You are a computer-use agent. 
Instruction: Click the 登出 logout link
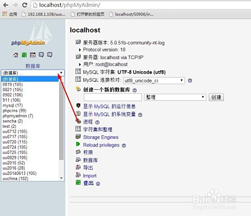pos(88,183)
